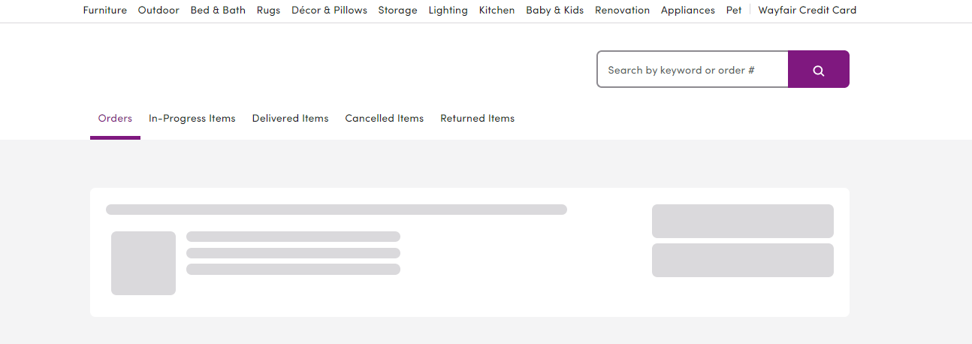Browse the Lighting category
The height and width of the screenshot is (344, 972).
448,11
